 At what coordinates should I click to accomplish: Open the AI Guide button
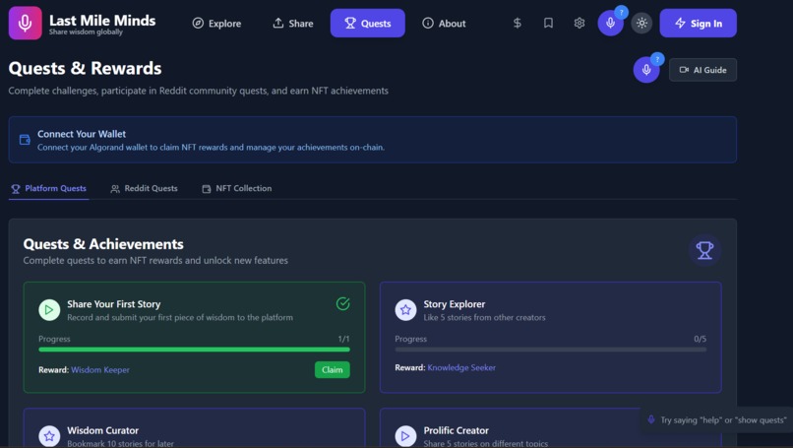[703, 70]
